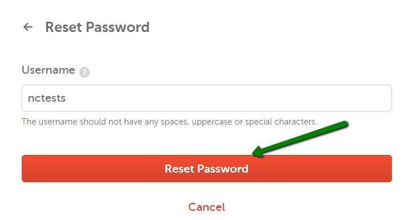Select the Cancel link below the button
Screen dimensions: 416x220
click(x=207, y=207)
